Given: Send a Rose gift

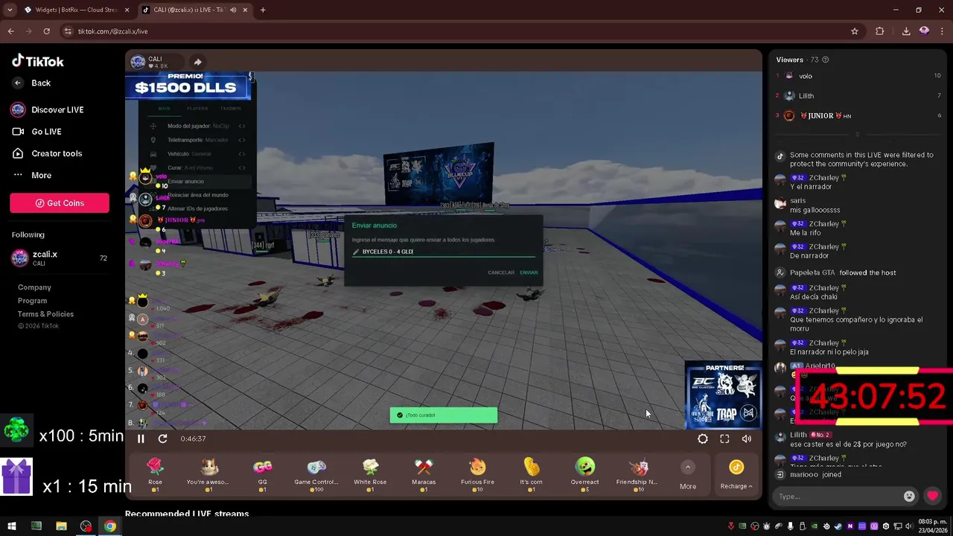Looking at the screenshot, I should [155, 474].
